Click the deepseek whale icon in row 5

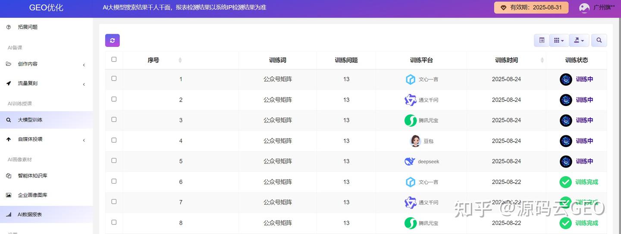[410, 162]
